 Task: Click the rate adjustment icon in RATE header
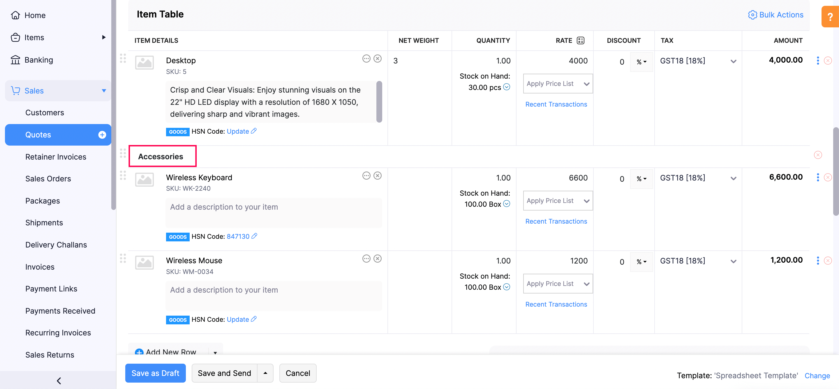(580, 40)
